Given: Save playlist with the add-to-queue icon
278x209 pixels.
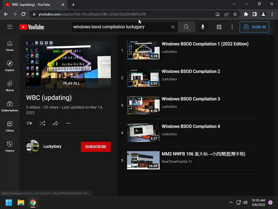Looking at the screenshot, I should [29, 123].
